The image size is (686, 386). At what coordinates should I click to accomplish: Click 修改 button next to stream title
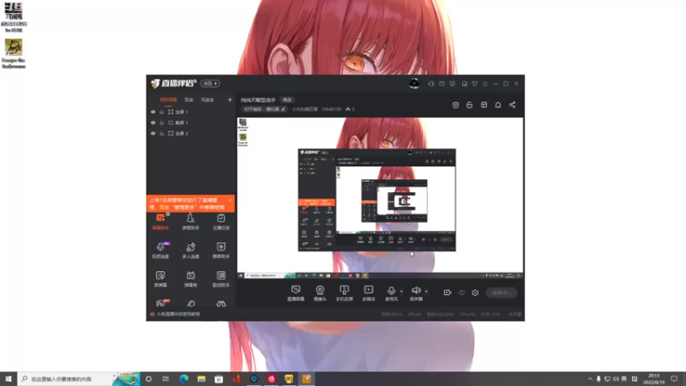pos(287,100)
